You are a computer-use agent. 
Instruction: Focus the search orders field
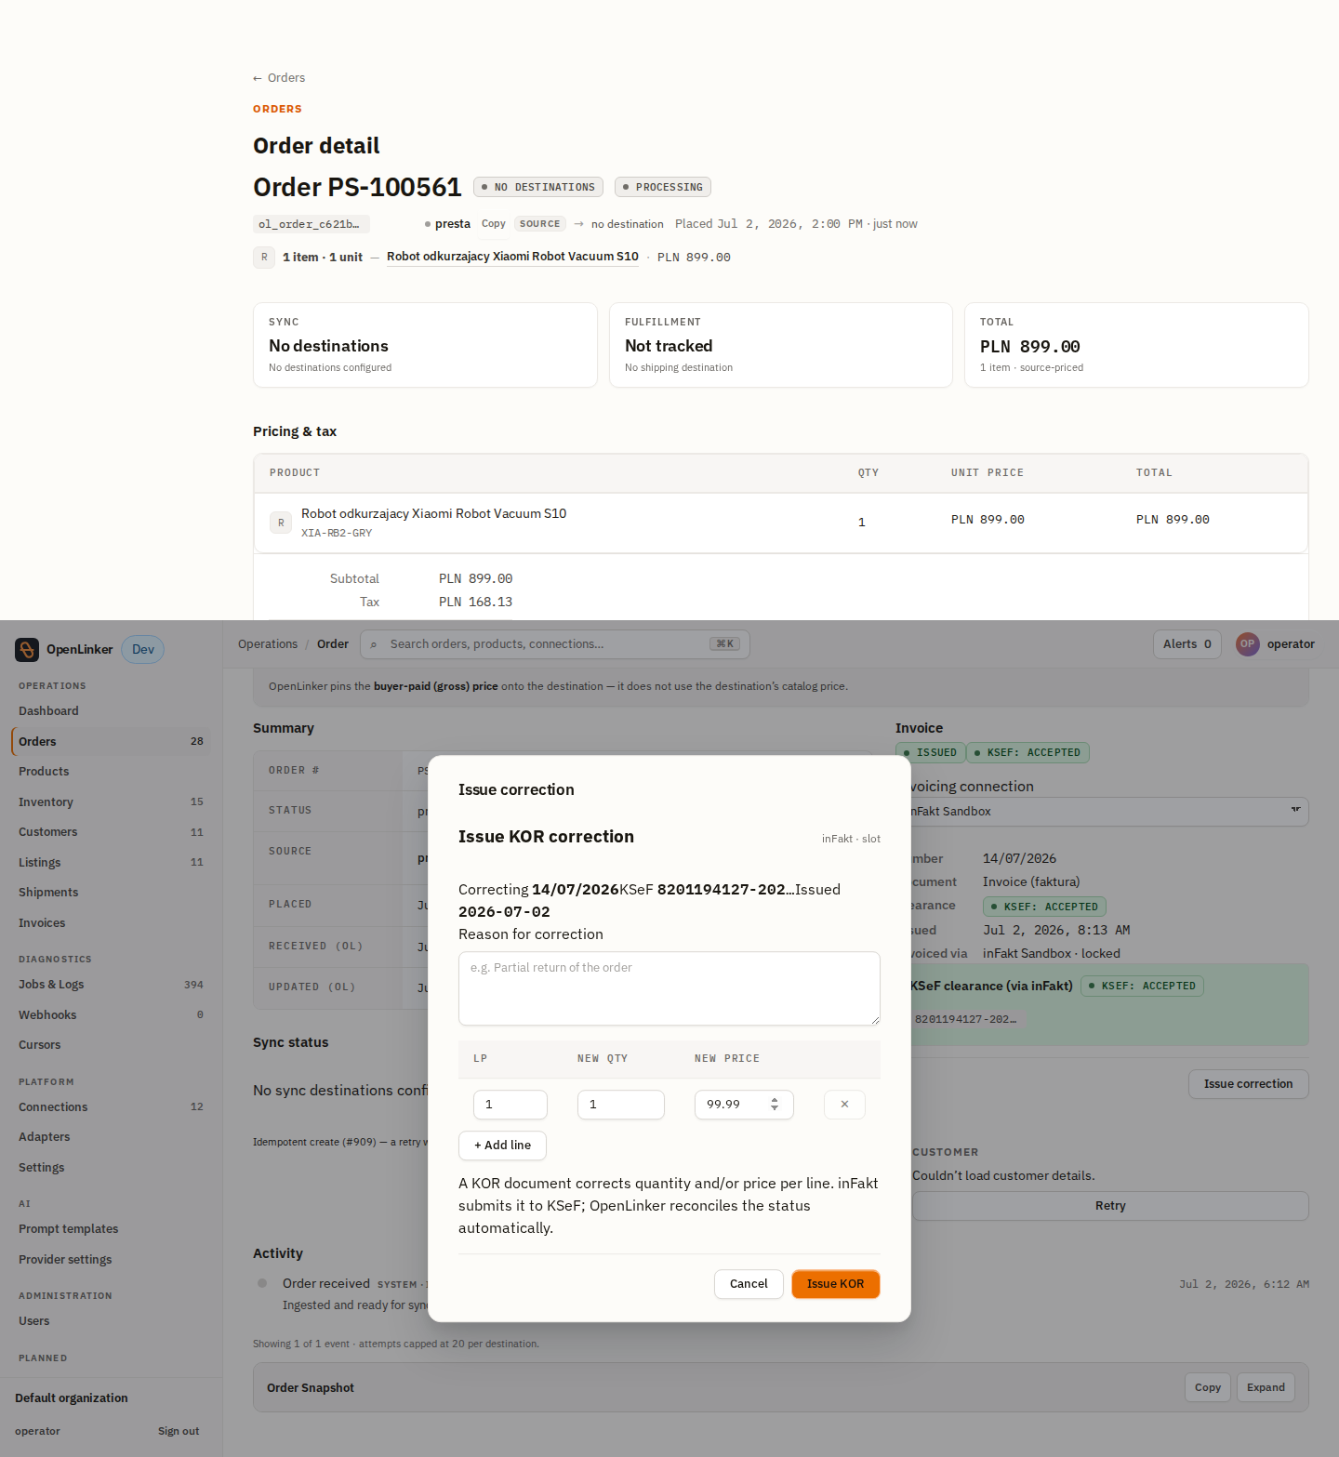click(554, 644)
